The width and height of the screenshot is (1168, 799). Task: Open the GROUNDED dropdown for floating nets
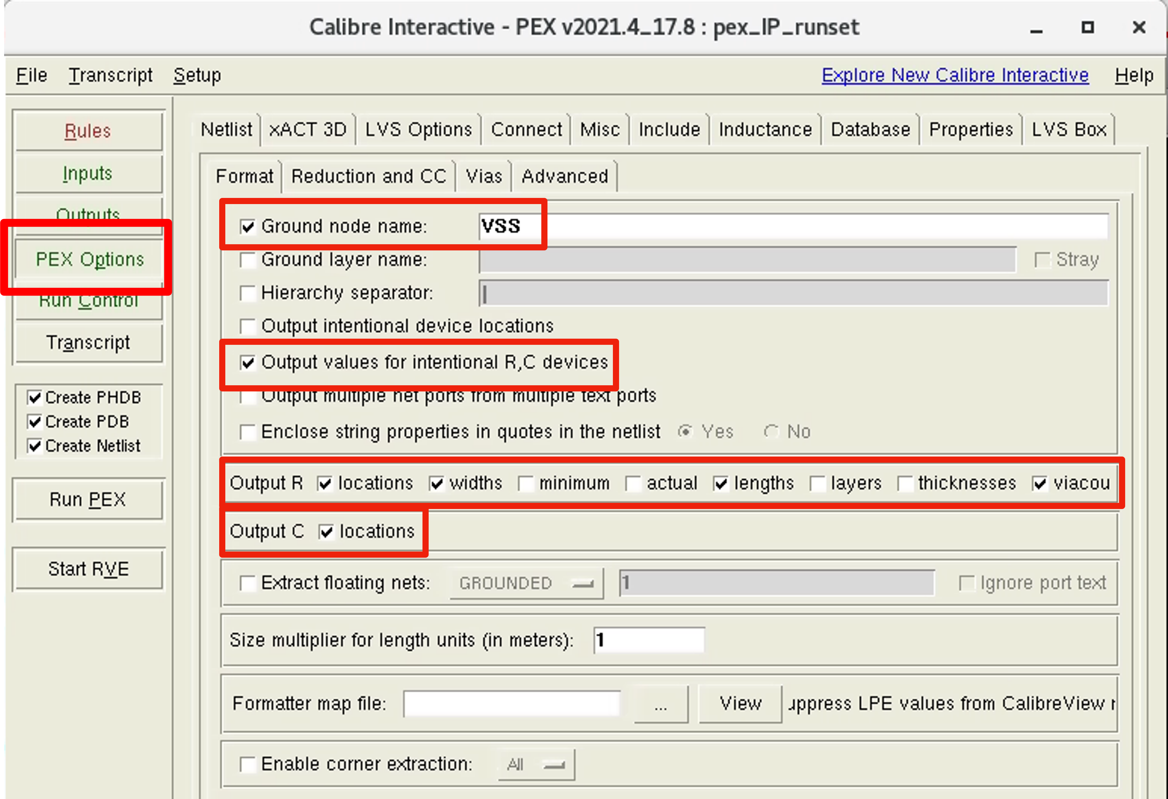526,583
